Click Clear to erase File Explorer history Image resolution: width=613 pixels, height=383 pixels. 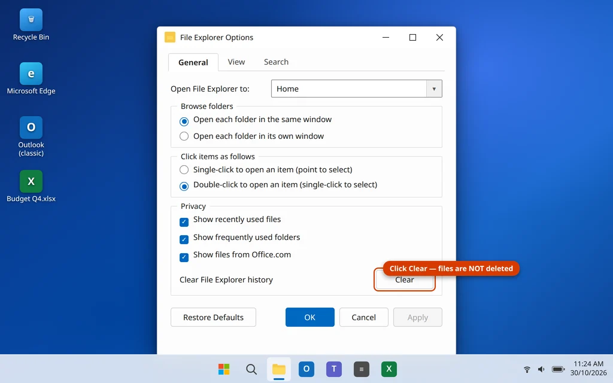(x=405, y=280)
